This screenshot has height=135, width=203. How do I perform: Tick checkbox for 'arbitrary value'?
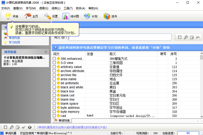pos(54,67)
